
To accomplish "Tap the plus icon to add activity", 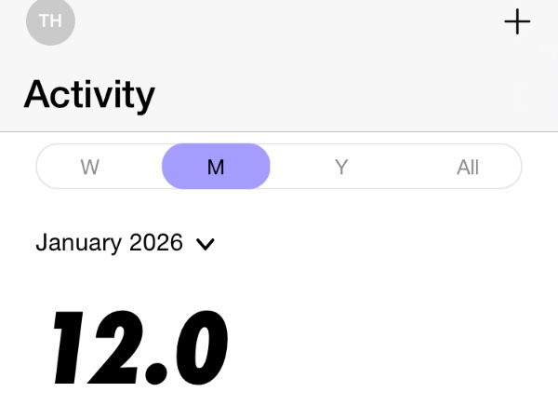I will pos(517,22).
